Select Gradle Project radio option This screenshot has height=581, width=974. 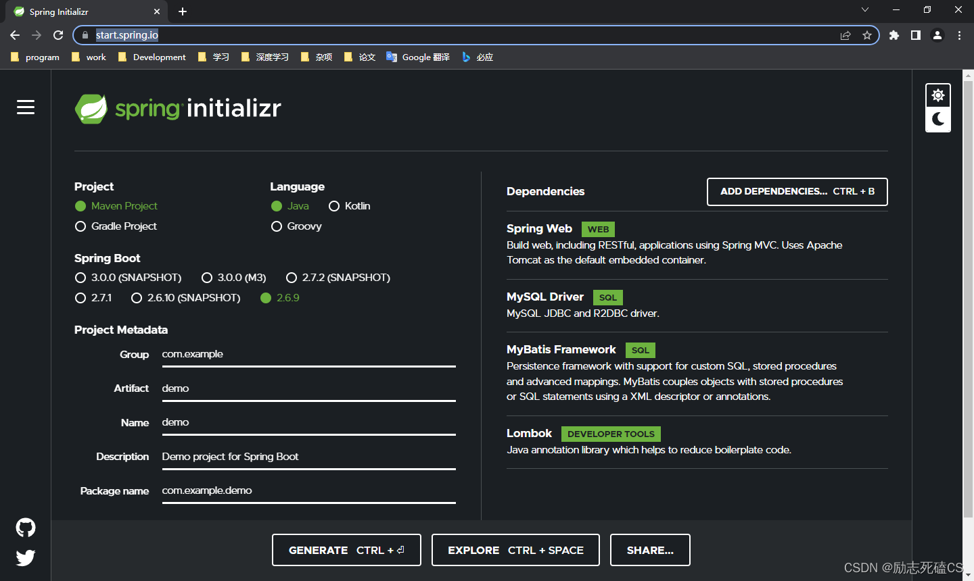[x=116, y=226]
